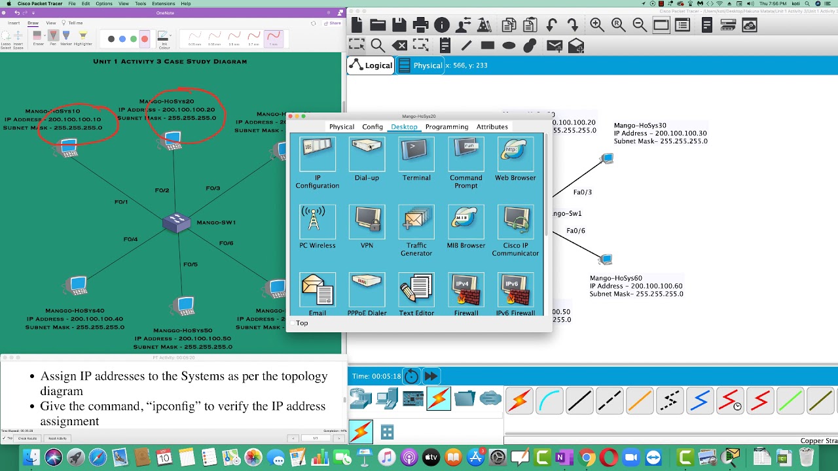Choose Console cable connection
Image resolution: width=838 pixels, height=471 pixels.
(549, 400)
